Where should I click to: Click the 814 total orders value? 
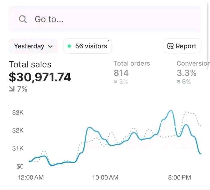coord(121,73)
